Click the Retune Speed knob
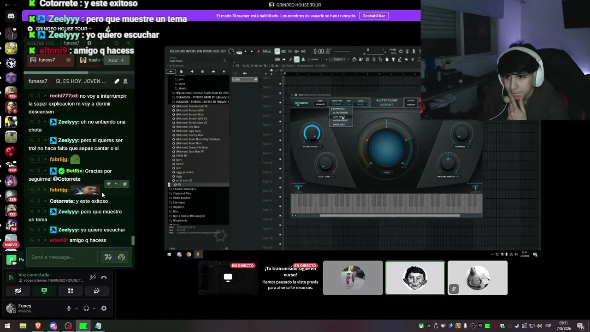Image resolution: width=590 pixels, height=332 pixels. (x=312, y=133)
